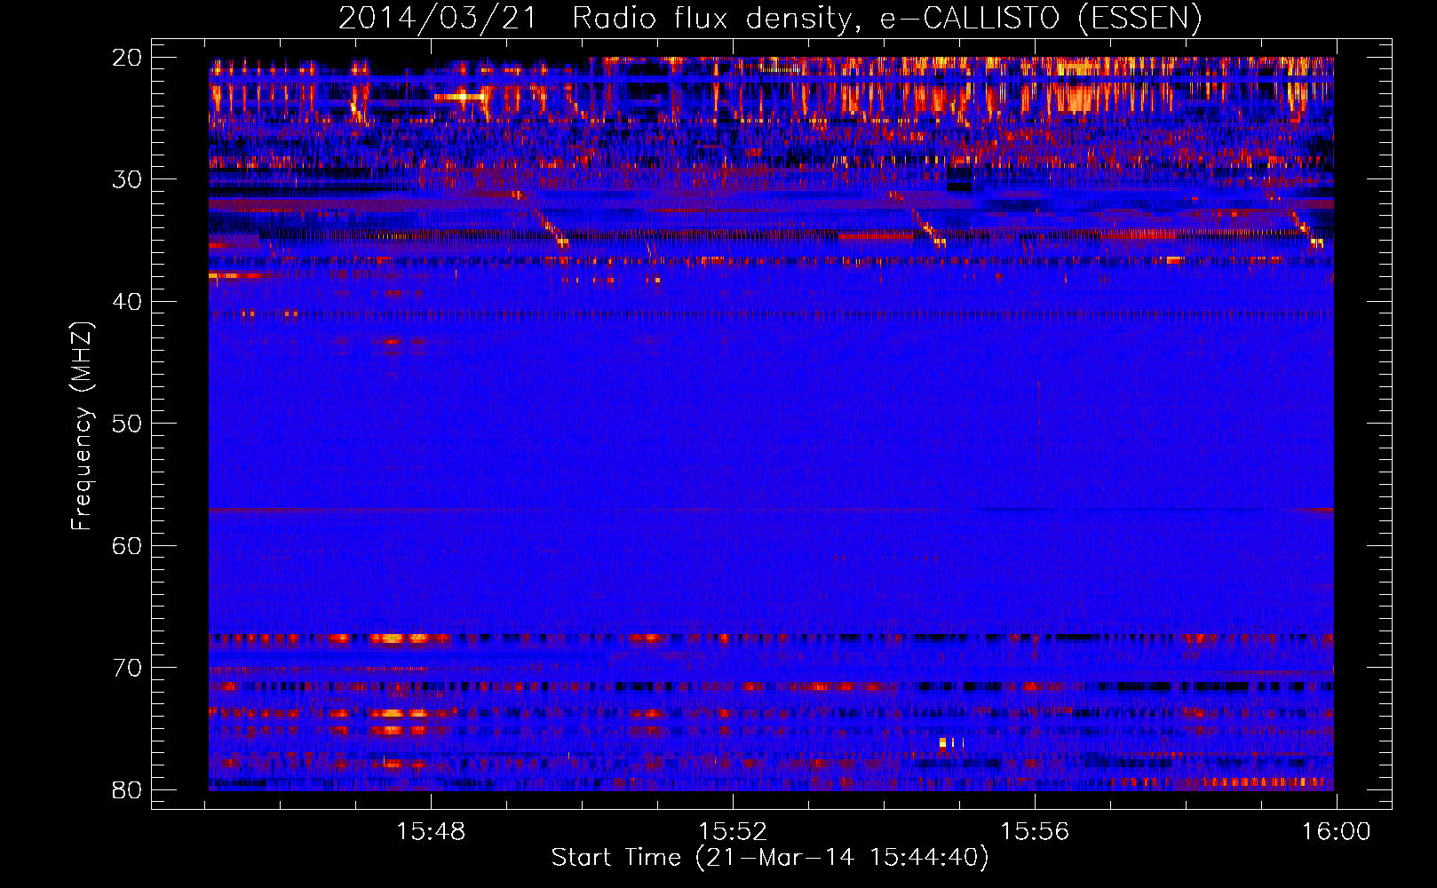Click the 80 frequency tick label
The height and width of the screenshot is (888, 1437).
point(127,789)
